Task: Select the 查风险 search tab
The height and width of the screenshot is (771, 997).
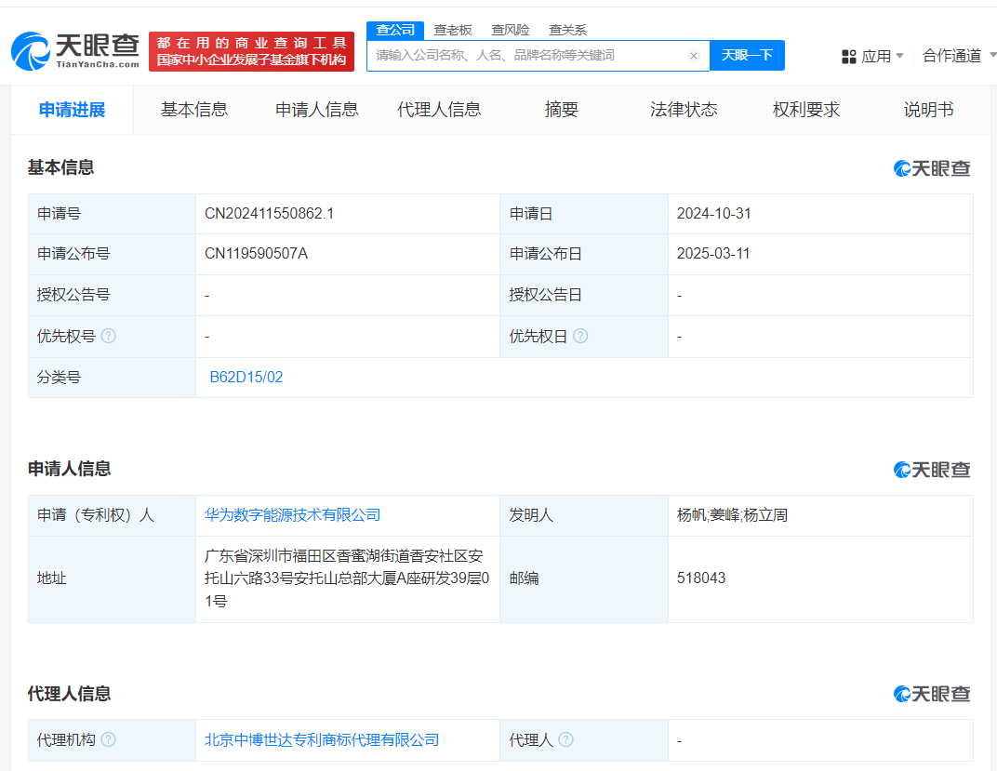Action: pos(511,30)
